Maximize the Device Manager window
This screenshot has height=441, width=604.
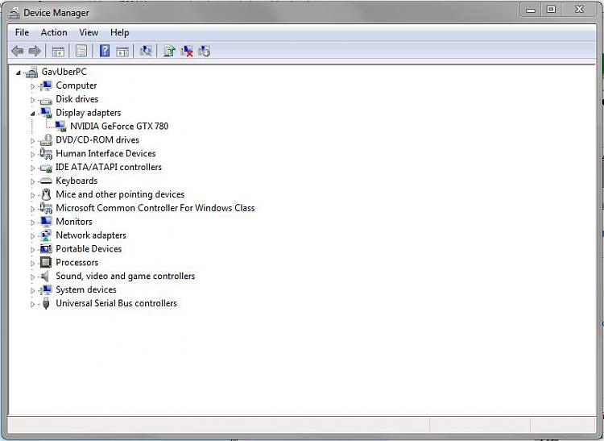click(551, 10)
